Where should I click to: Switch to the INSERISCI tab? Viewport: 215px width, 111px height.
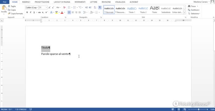coord(26,2)
